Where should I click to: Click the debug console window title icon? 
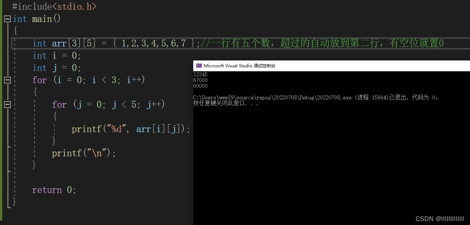(199, 66)
